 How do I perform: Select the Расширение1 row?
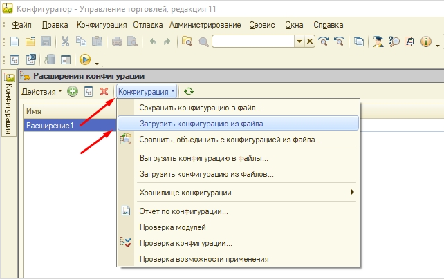click(x=49, y=125)
